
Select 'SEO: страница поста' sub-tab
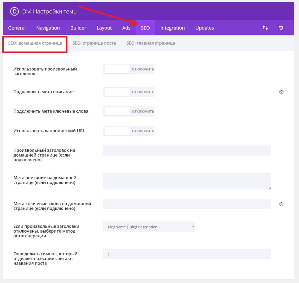(x=94, y=43)
